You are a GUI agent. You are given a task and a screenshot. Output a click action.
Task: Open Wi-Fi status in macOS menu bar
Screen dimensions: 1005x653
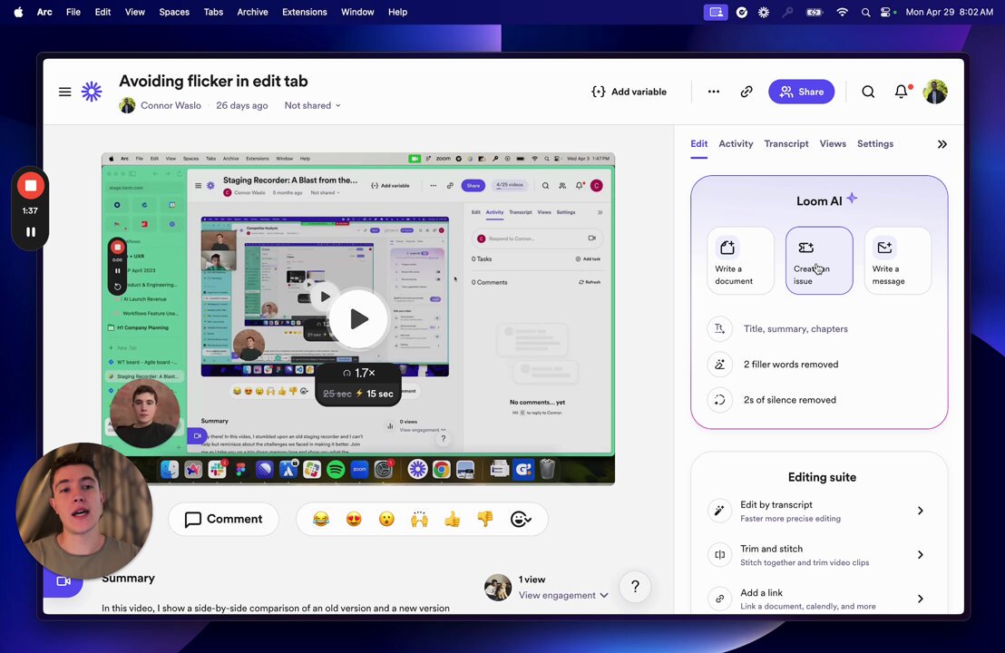pyautogui.click(x=843, y=12)
